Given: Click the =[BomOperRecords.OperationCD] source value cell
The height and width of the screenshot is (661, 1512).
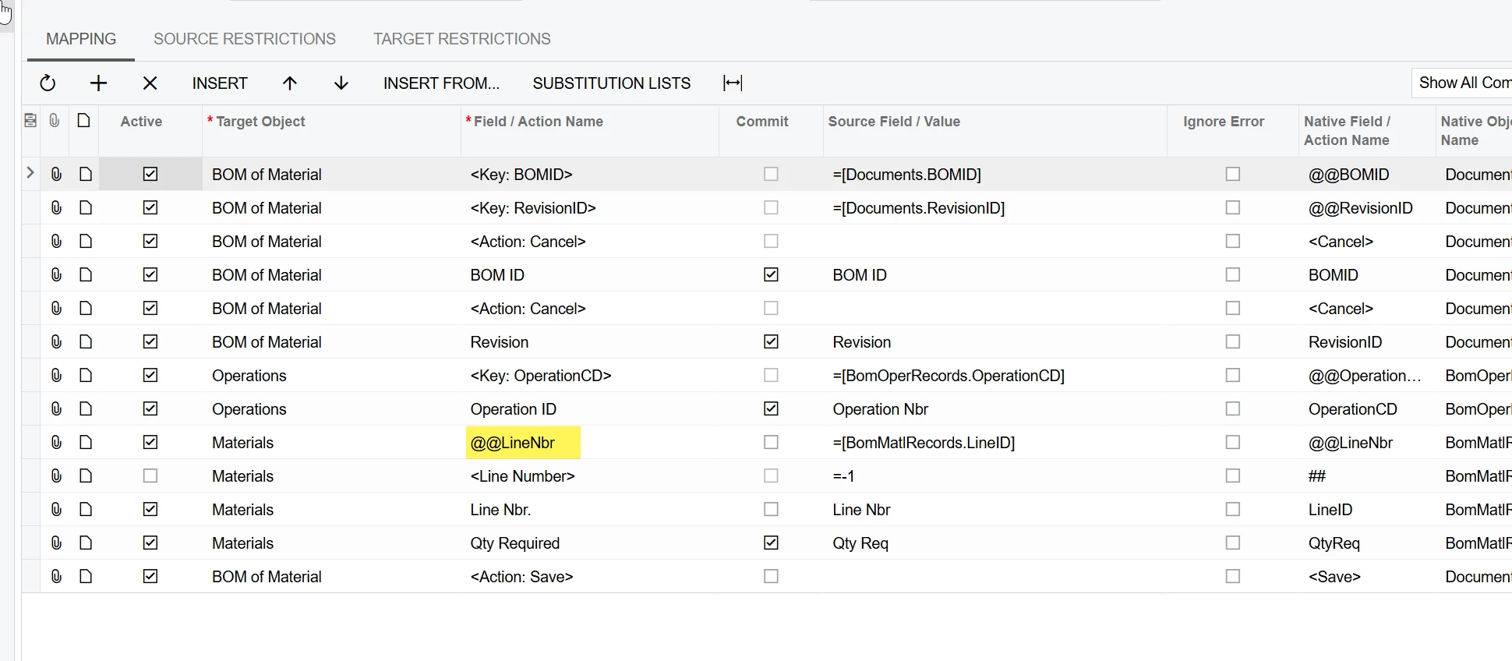Looking at the screenshot, I should pos(948,376).
